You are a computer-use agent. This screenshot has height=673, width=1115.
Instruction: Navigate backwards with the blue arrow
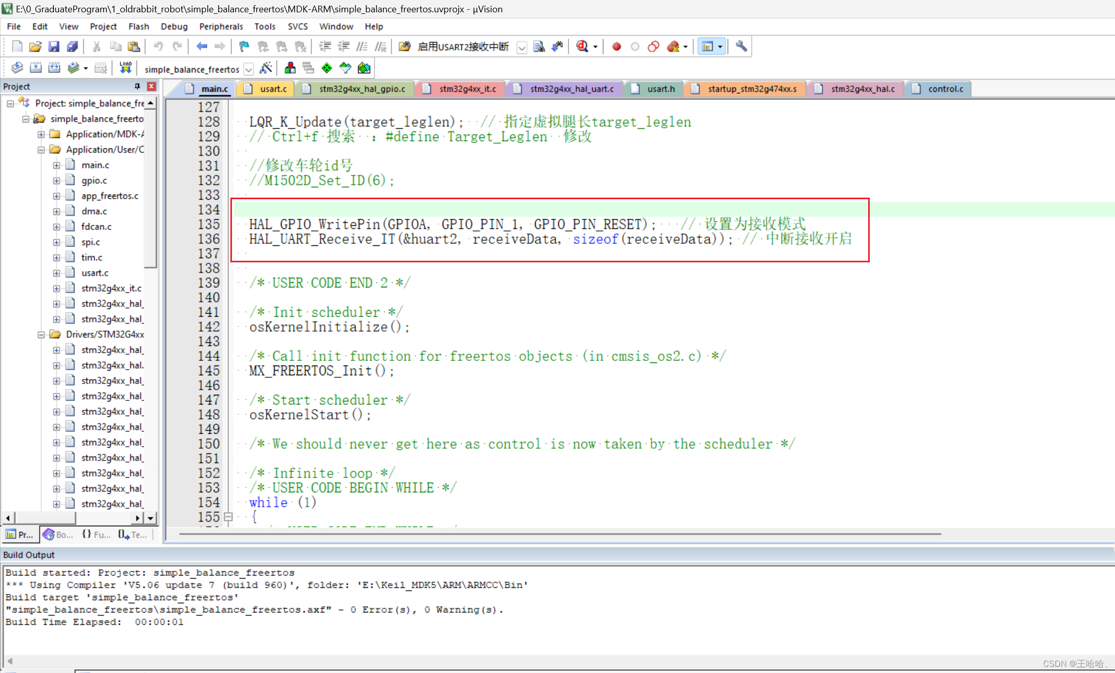(202, 47)
